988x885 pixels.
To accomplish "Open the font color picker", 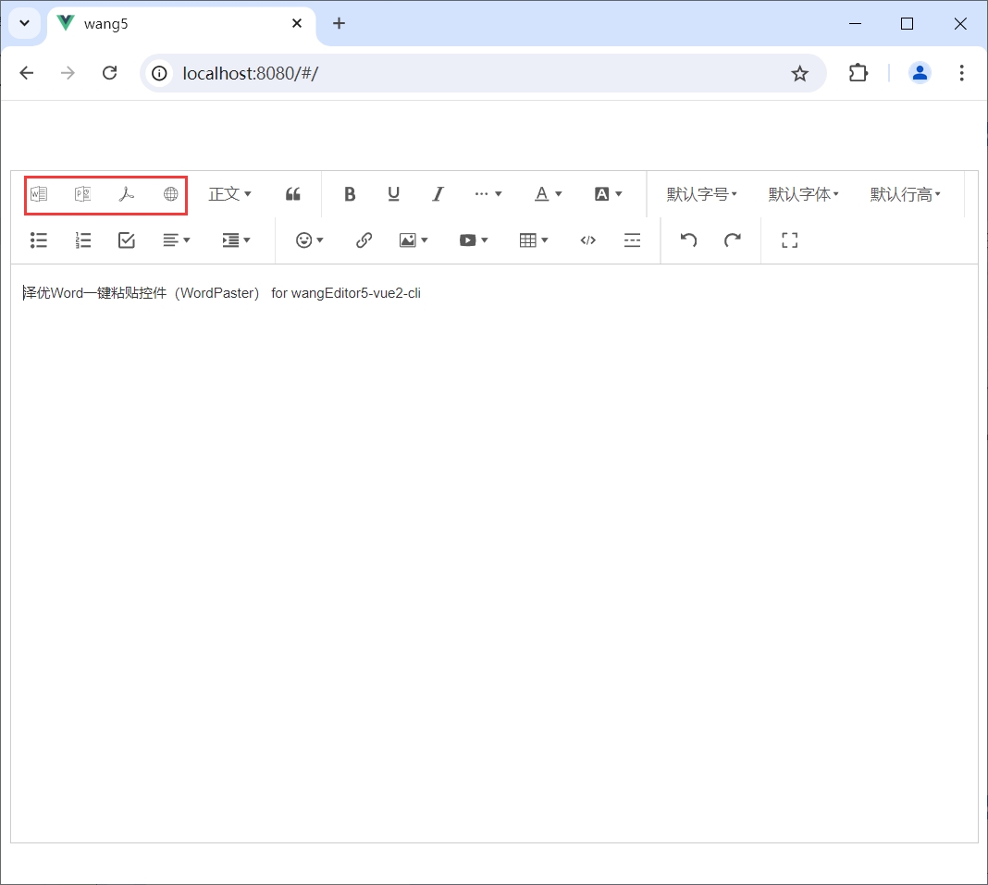I will [549, 194].
